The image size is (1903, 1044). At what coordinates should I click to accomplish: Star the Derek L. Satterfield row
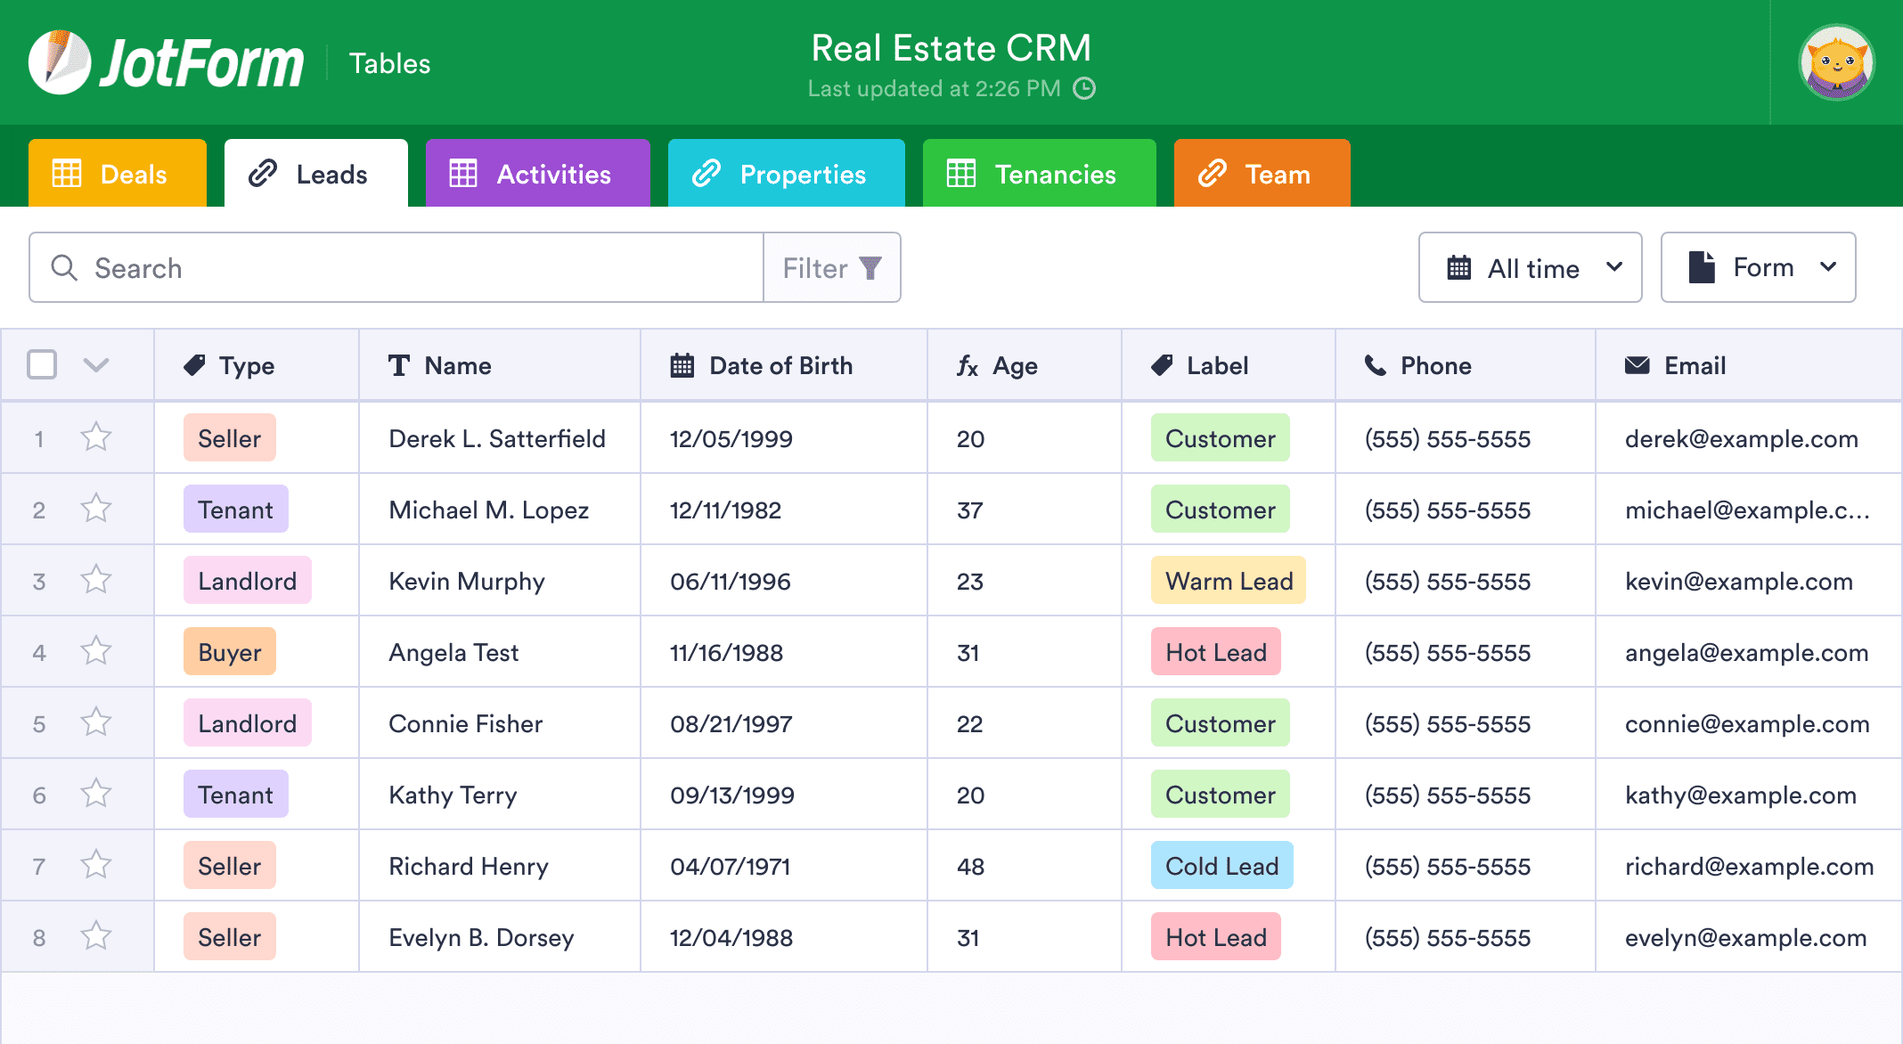point(95,437)
